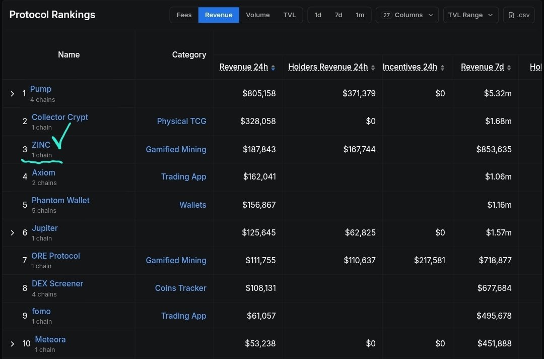This screenshot has height=359, width=544.
Task: Click the $108,131 revenue cell
Action: [260, 288]
